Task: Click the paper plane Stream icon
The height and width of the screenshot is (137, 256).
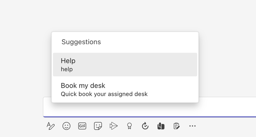Action: (x=113, y=126)
